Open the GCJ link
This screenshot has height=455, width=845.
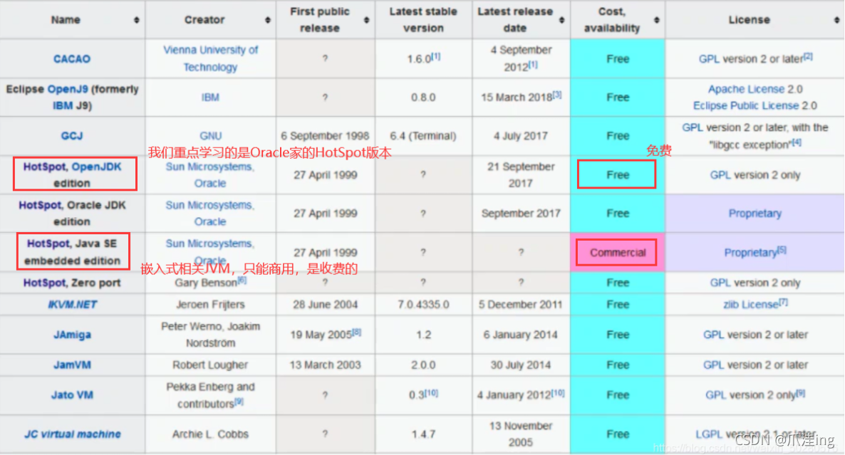[72, 136]
